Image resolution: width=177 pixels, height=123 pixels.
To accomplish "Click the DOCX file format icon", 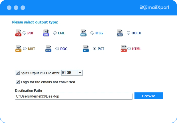I will [120, 33].
